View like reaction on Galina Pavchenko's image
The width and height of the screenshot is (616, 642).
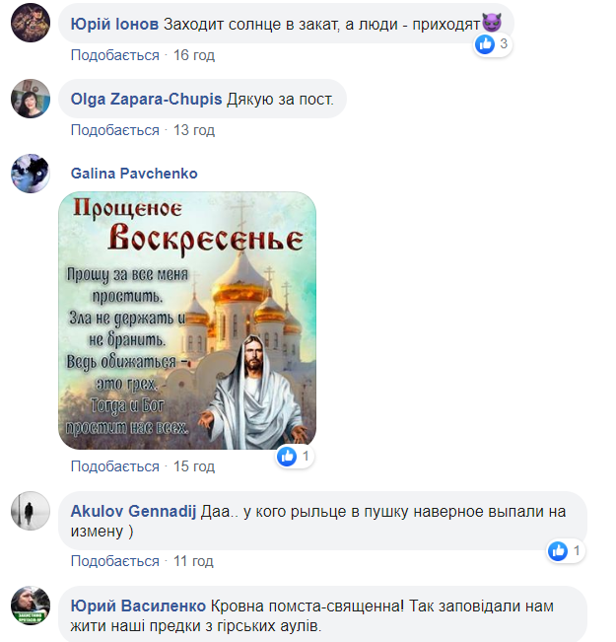[295, 457]
